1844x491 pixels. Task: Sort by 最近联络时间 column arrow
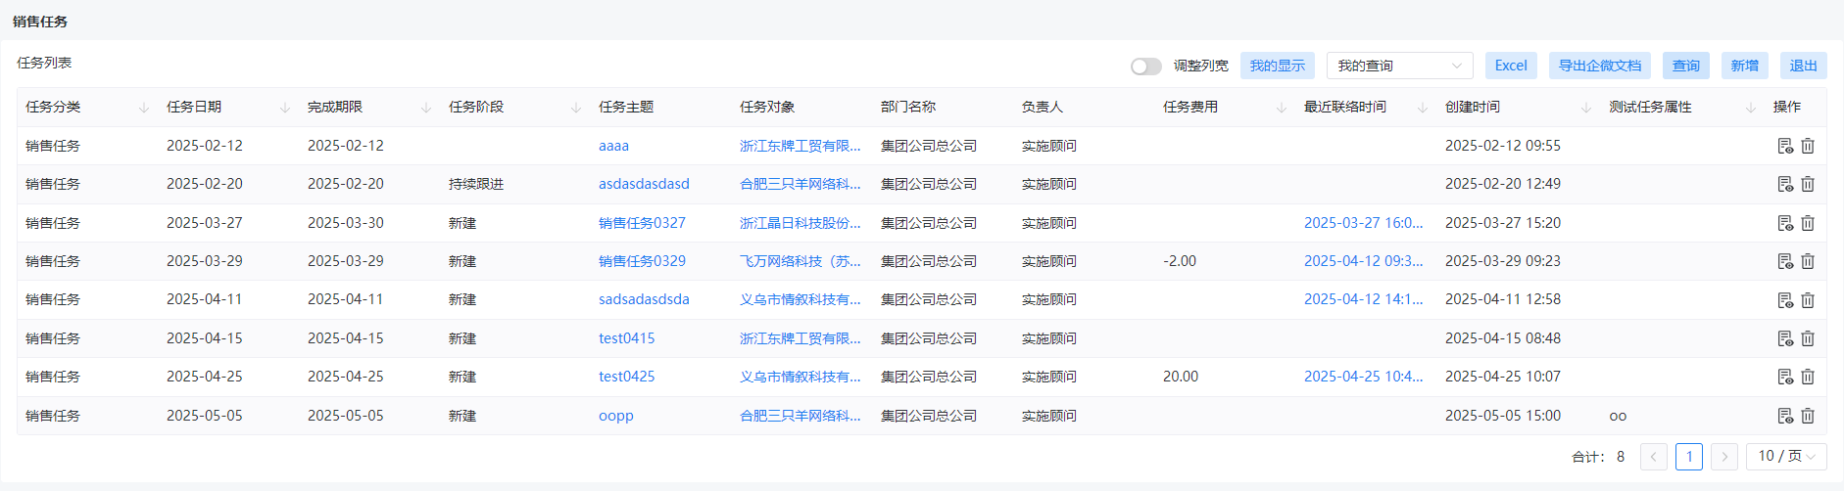1423,108
